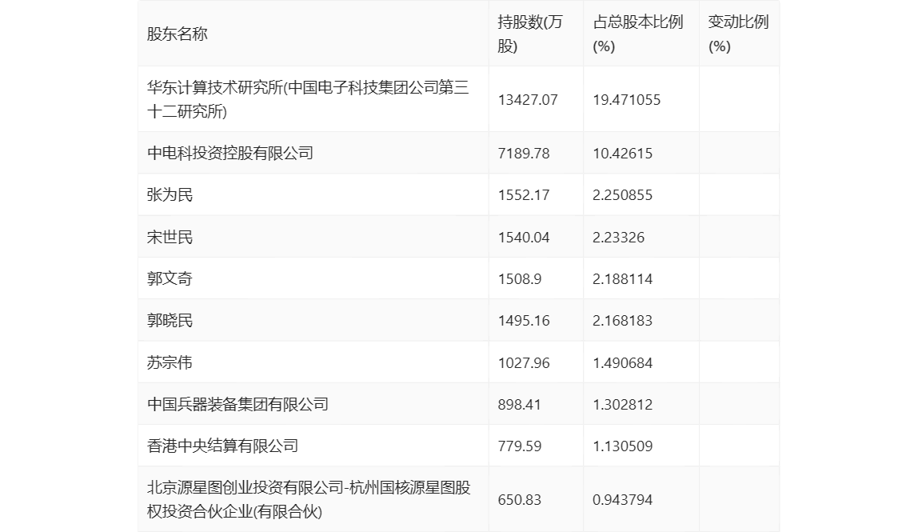Screen dimensions: 918x532
Task: Click the value 898.41
Action: pos(520,404)
